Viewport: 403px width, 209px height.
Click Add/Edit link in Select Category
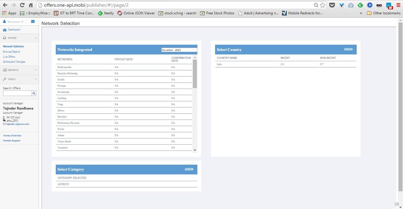[189, 169]
